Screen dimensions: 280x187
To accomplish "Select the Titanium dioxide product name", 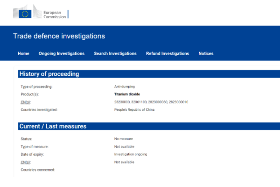I will click(127, 94).
